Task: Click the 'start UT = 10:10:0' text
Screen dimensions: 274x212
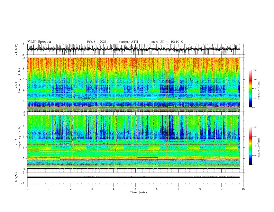Action: [x=167, y=42]
